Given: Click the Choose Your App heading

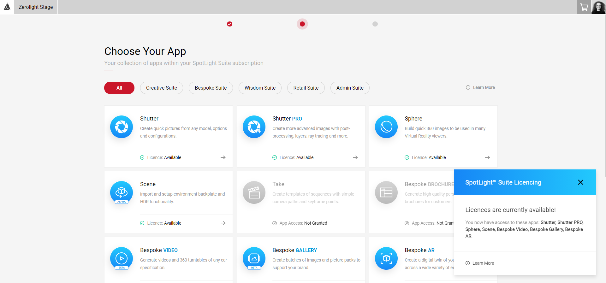Looking at the screenshot, I should click(x=145, y=51).
